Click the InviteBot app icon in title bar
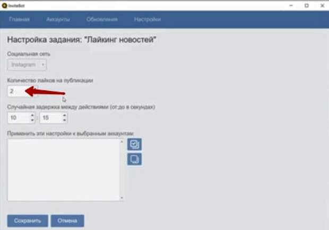Image resolution: width=329 pixels, height=230 pixels. [4, 6]
